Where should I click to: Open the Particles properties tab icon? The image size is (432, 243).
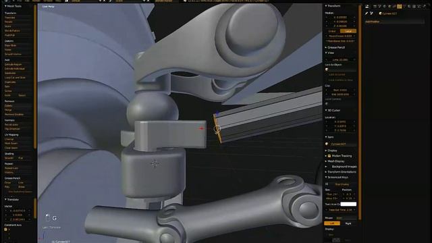point(419,6)
